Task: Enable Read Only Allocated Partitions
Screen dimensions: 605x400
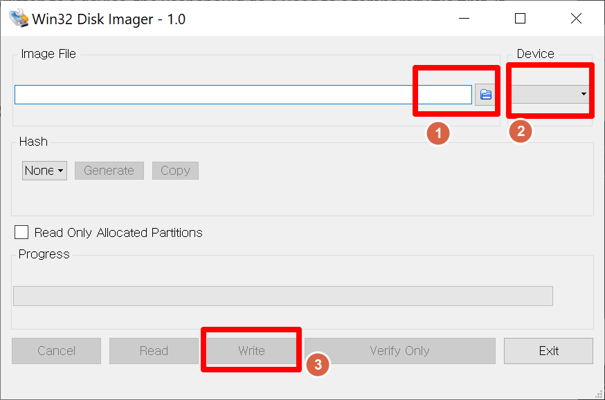Action: point(21,232)
